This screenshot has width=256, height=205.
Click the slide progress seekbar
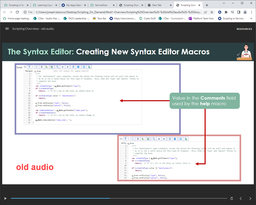click(x=119, y=198)
